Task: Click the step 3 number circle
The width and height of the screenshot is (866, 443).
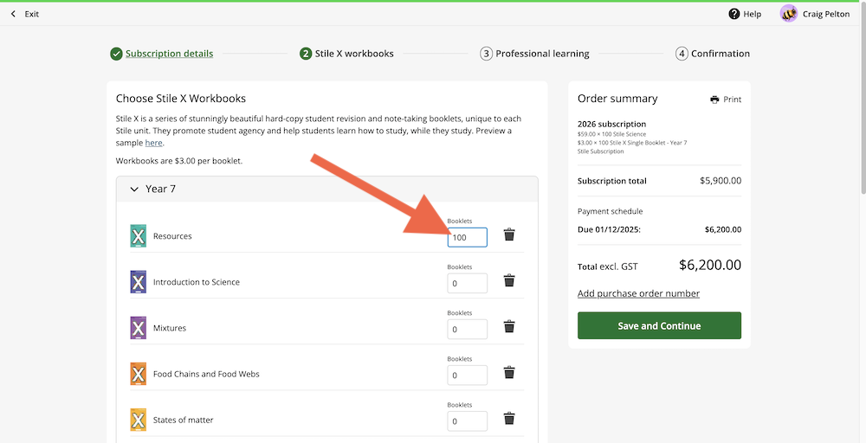Action: (486, 54)
